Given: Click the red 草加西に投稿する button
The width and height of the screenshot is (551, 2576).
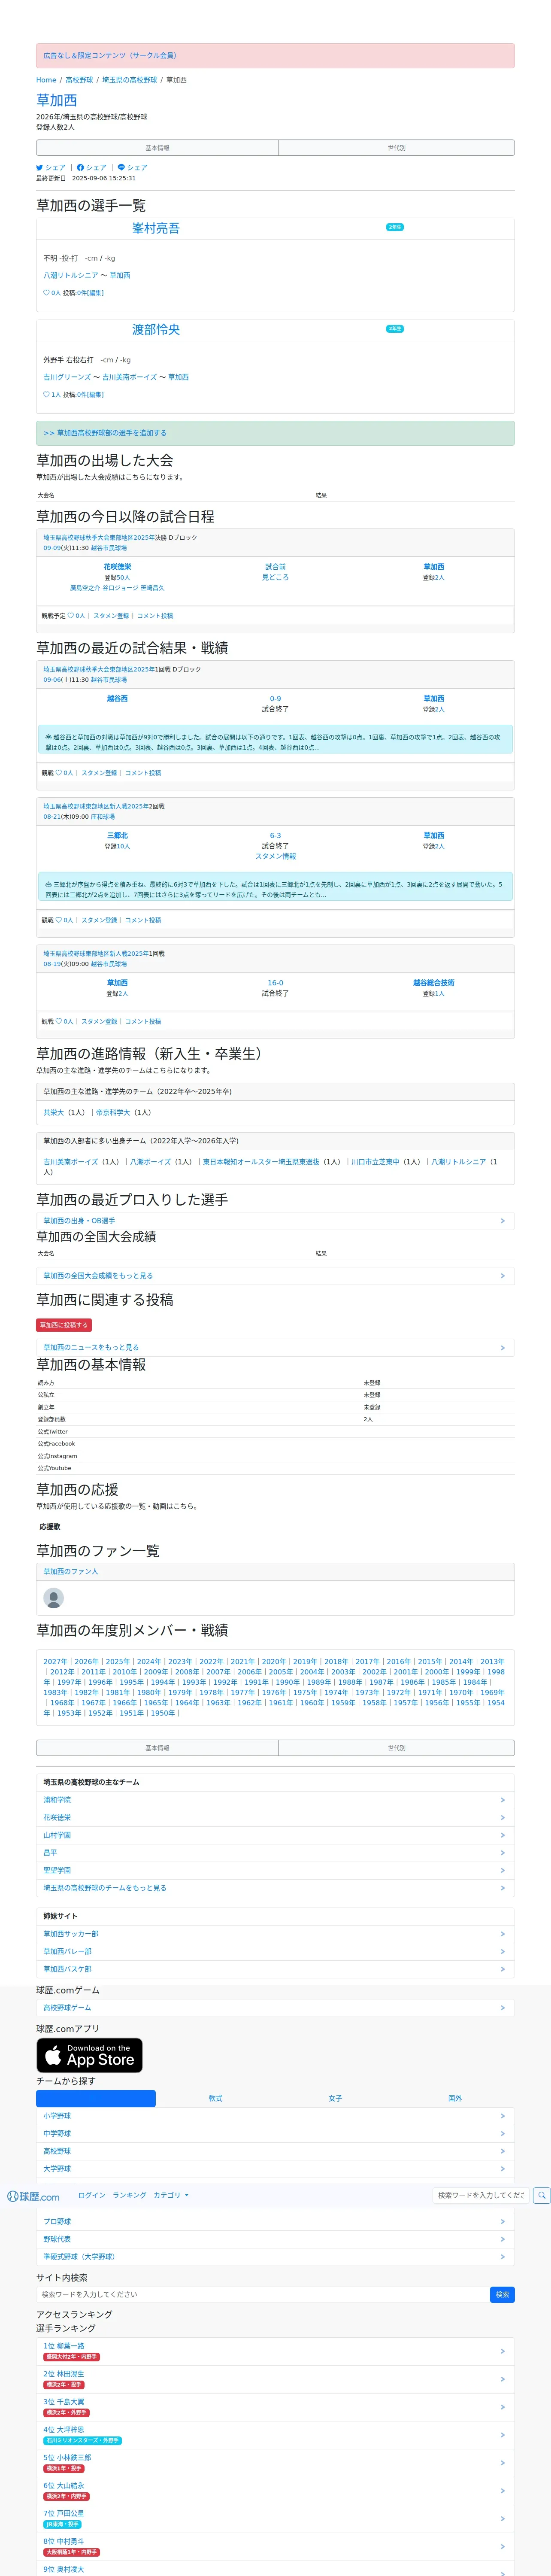Looking at the screenshot, I should [64, 1325].
